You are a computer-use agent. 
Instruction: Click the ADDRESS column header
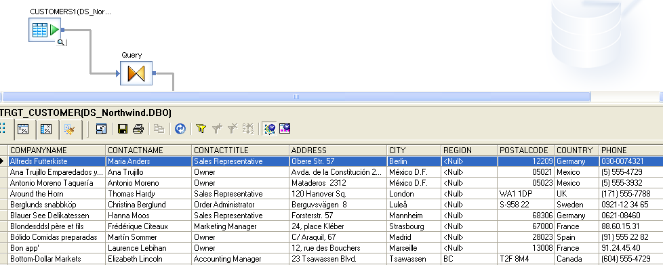(338, 150)
